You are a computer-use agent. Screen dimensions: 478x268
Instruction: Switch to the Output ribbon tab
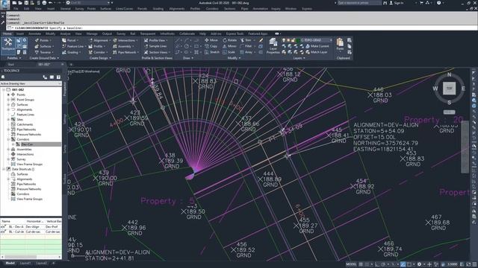(x=107, y=33)
